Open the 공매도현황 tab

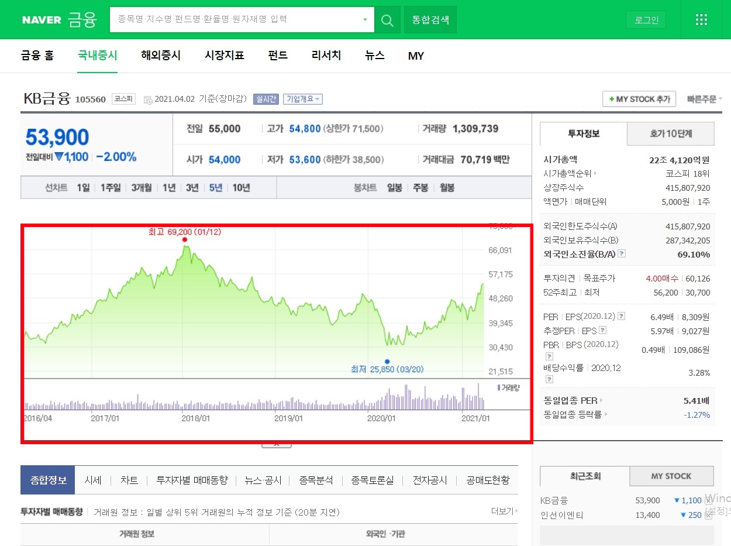click(x=488, y=480)
